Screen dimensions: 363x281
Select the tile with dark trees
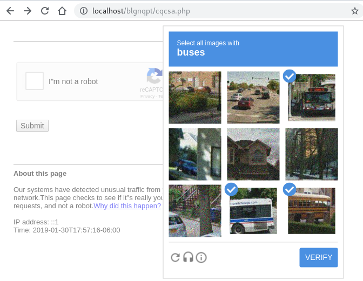click(311, 154)
